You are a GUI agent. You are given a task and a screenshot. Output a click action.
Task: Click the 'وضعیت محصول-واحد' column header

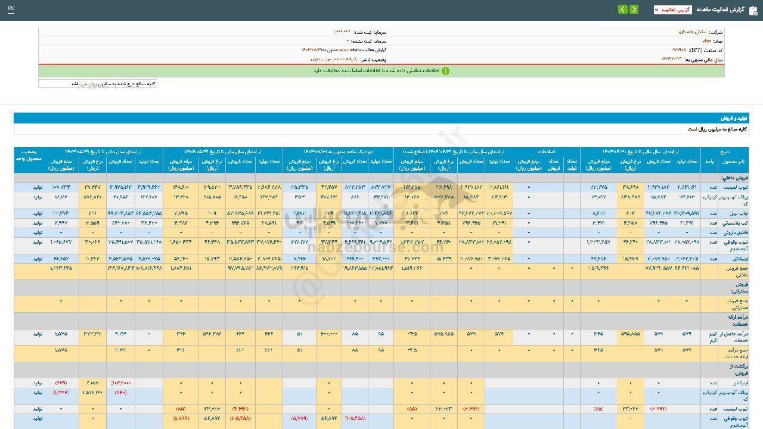(29, 156)
